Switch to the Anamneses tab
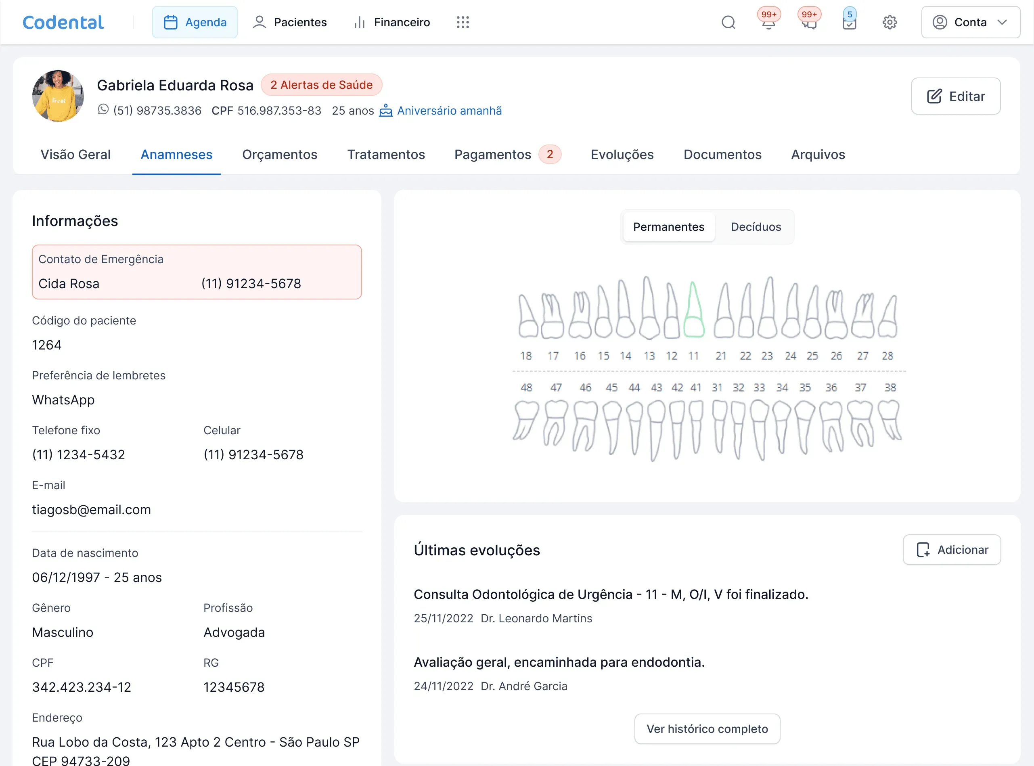The height and width of the screenshot is (766, 1034). (x=177, y=155)
